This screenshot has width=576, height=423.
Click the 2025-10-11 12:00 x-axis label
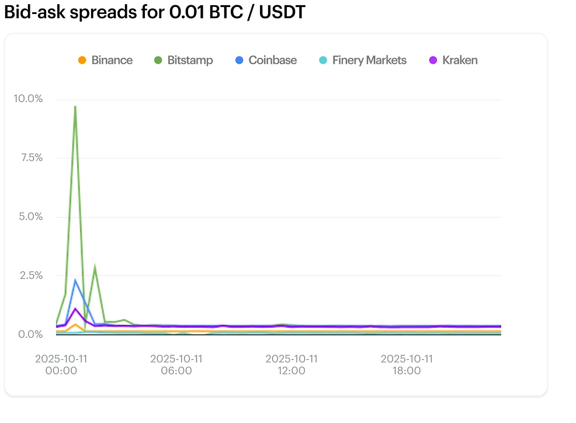[x=291, y=365]
